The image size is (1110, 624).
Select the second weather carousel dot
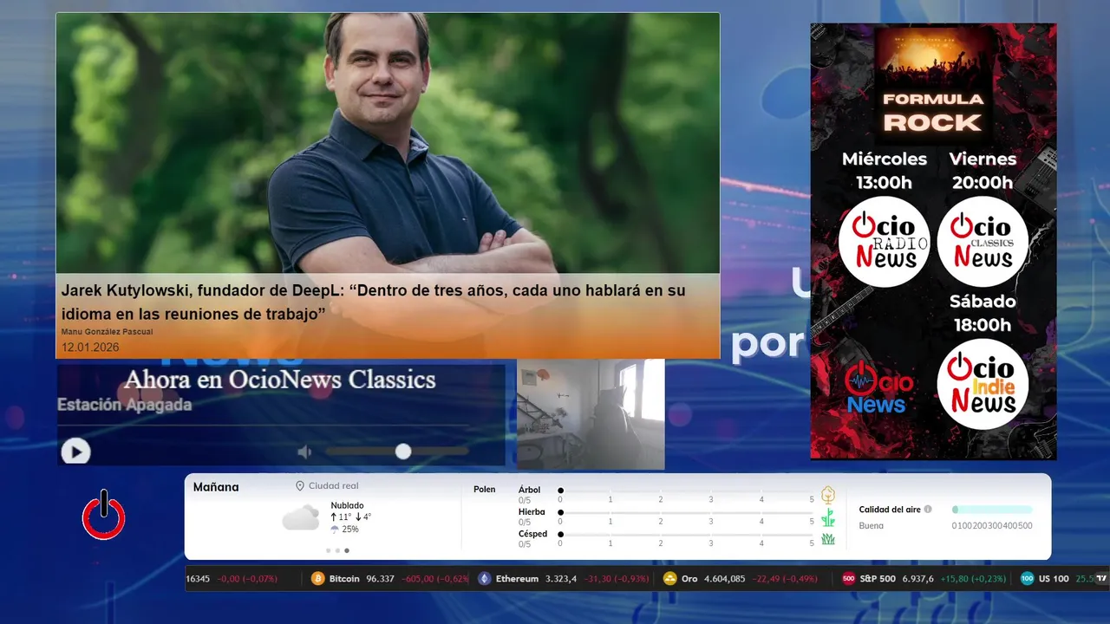(x=337, y=550)
